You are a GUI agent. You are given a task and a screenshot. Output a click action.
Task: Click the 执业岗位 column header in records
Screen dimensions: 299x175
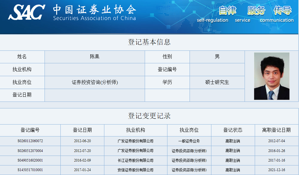(x=189, y=130)
